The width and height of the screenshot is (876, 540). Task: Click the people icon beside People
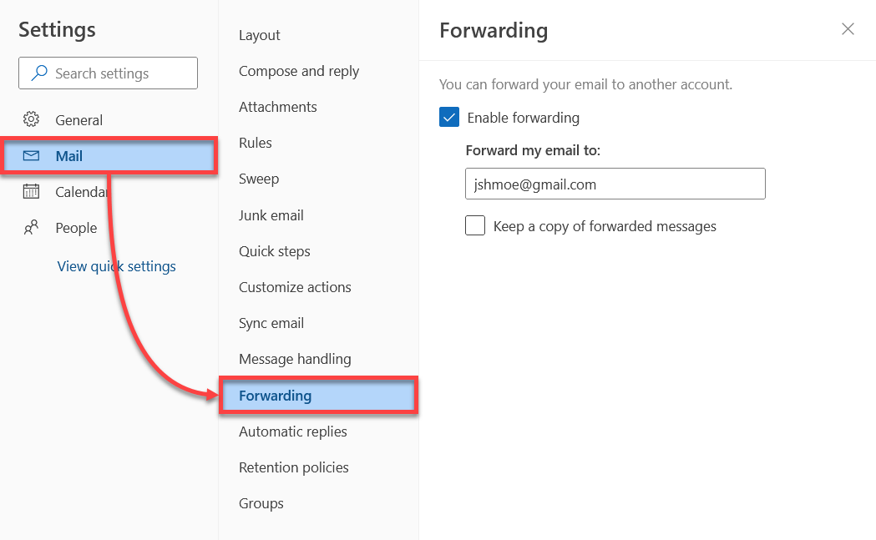31,227
